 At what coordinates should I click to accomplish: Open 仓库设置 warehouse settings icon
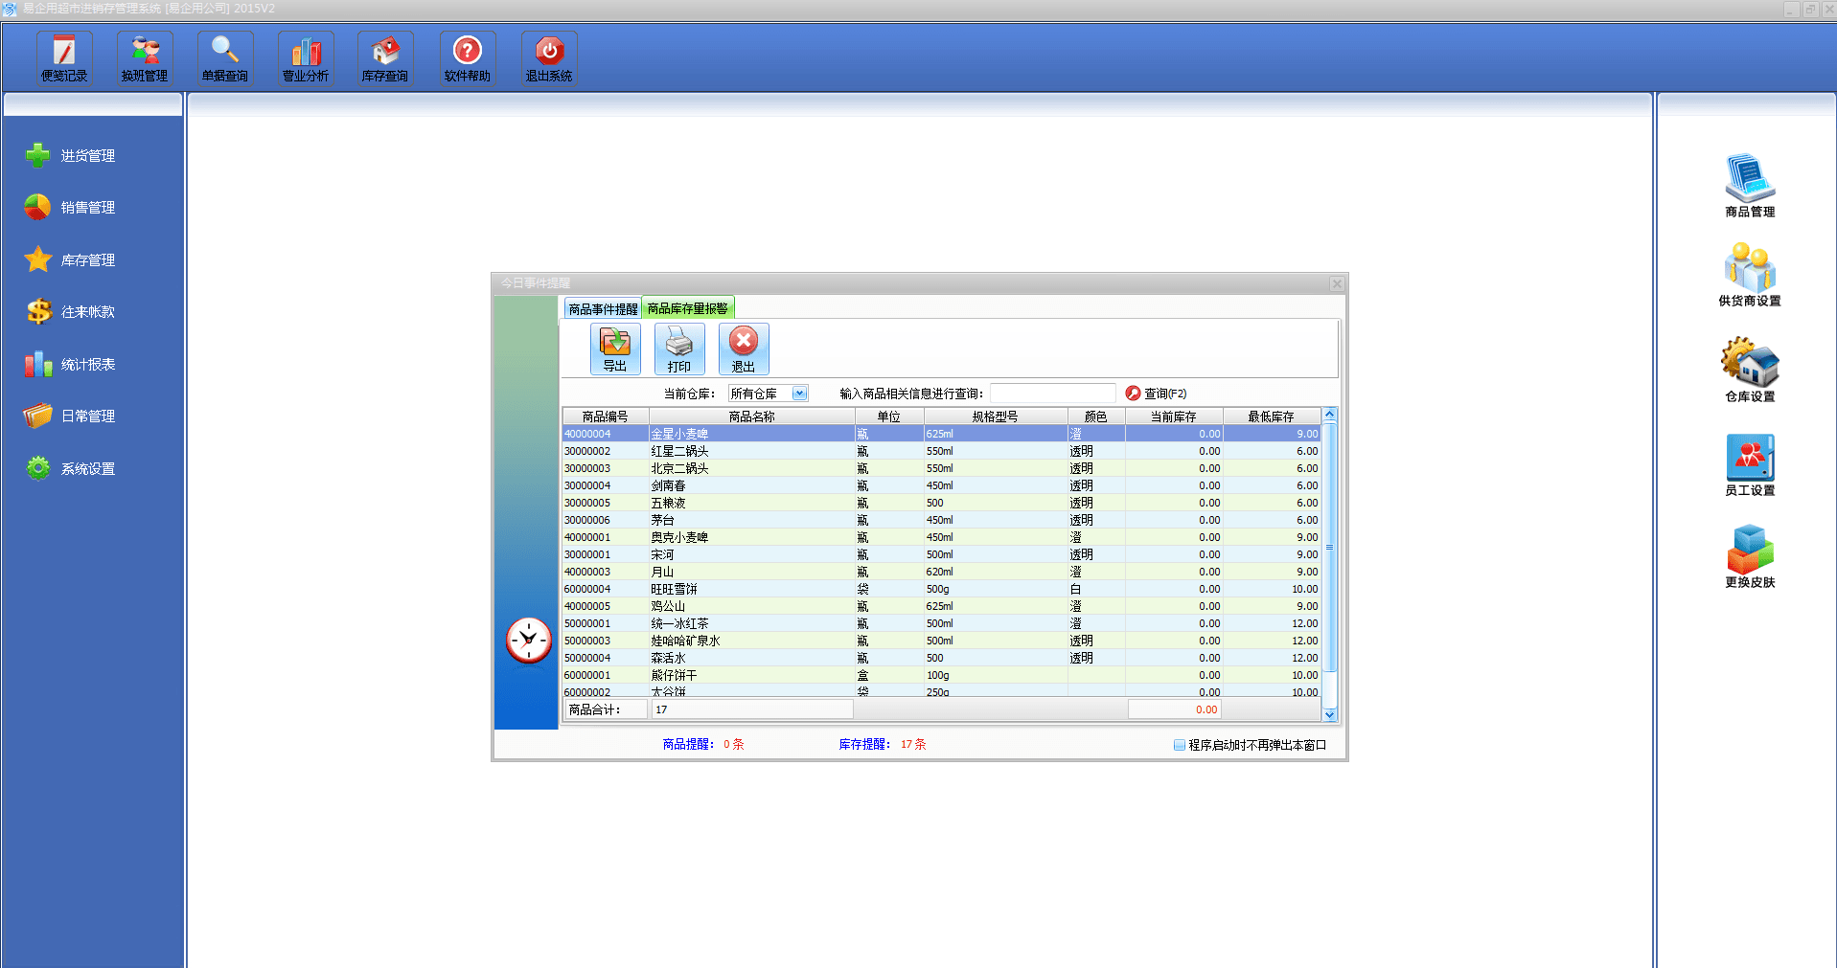pos(1750,370)
